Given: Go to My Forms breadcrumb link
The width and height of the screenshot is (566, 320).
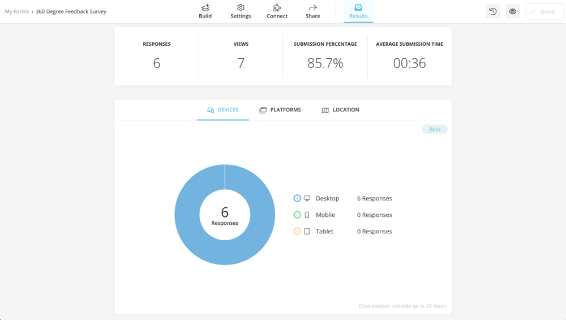Looking at the screenshot, I should point(17,11).
